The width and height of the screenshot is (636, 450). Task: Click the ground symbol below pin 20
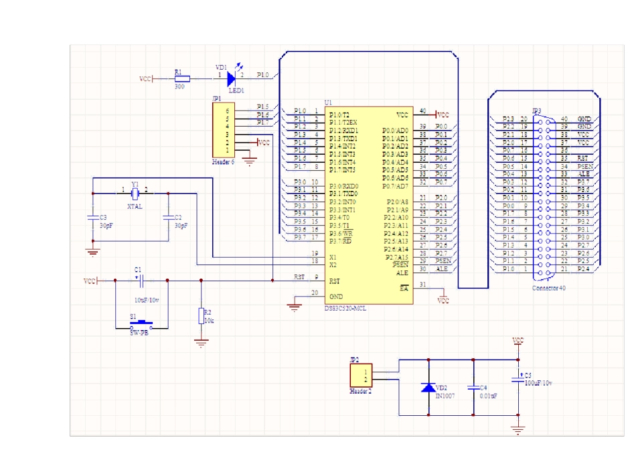pyautogui.click(x=293, y=307)
